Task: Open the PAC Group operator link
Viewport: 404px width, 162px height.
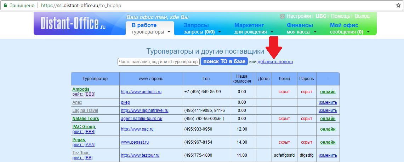Action: pyautogui.click(x=84, y=127)
